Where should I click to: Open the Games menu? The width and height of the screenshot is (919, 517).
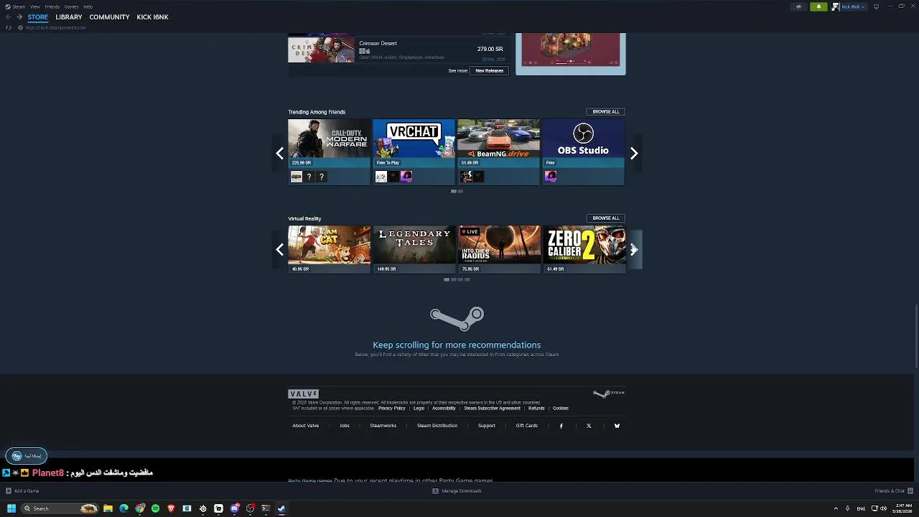[71, 6]
